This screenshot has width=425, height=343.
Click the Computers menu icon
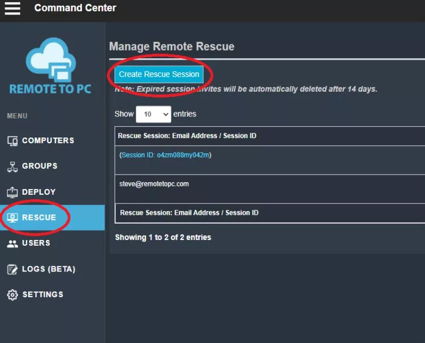point(12,141)
